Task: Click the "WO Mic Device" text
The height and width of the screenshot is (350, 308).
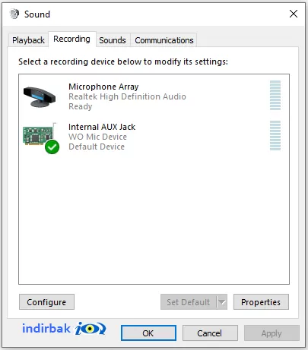Action: click(97, 137)
